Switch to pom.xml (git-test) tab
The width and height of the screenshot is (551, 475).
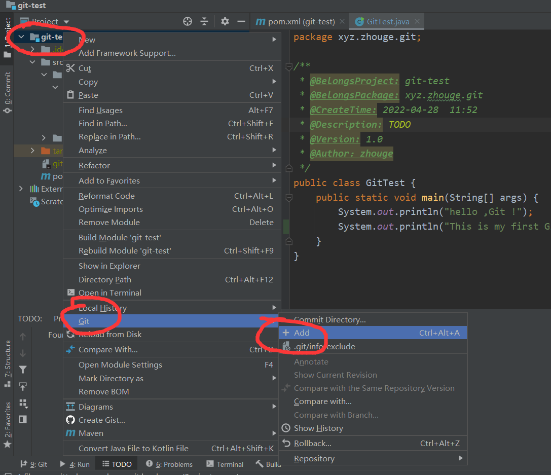[295, 21]
